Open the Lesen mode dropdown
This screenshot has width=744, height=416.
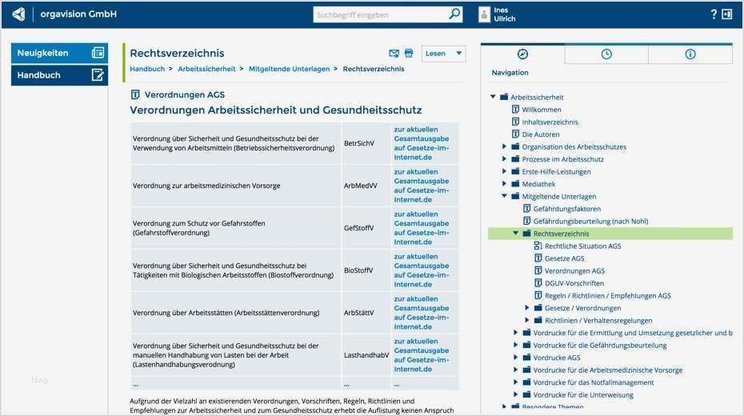coord(444,54)
